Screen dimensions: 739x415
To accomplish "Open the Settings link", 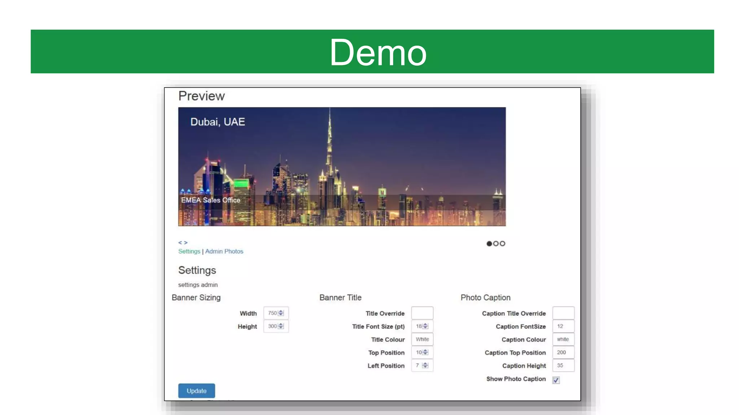I will point(189,251).
